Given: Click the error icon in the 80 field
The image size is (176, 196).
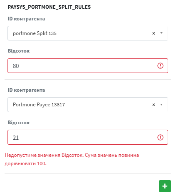Looking at the screenshot, I should click(160, 65).
